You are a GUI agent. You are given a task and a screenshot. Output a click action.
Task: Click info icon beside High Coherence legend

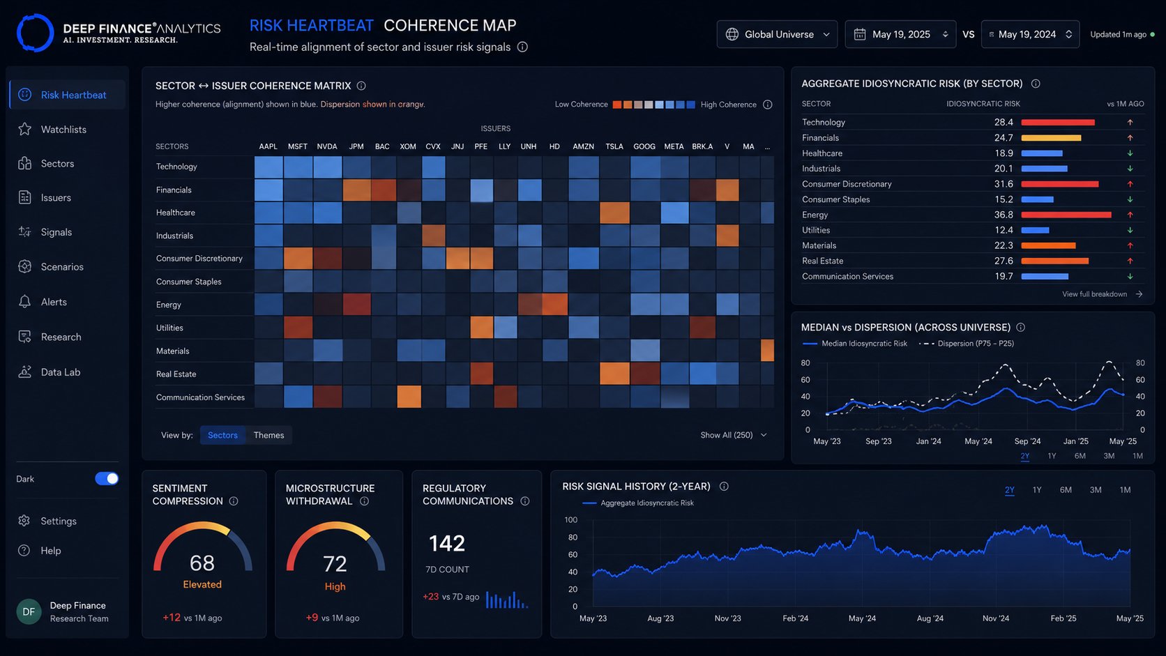768,105
